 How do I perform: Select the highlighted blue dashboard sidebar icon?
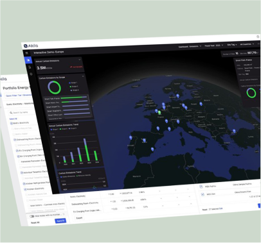point(28,60)
